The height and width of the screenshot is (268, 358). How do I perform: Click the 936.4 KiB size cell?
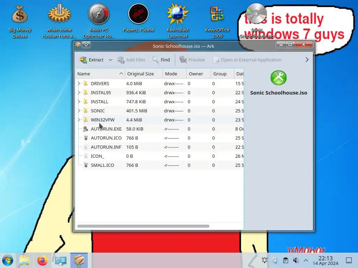[136, 92]
